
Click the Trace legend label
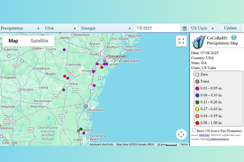205,81
